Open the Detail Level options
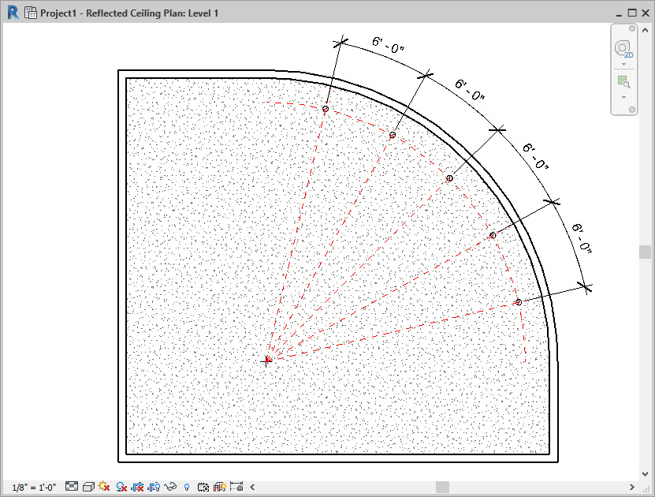655x497 pixels. pyautogui.click(x=72, y=487)
